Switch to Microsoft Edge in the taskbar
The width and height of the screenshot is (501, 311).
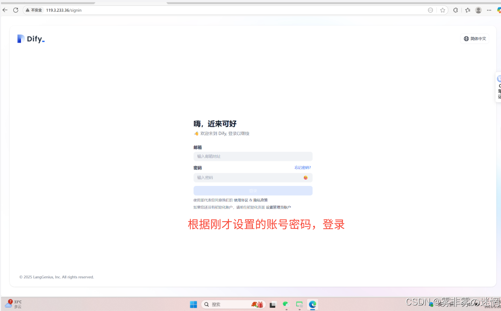point(313,304)
